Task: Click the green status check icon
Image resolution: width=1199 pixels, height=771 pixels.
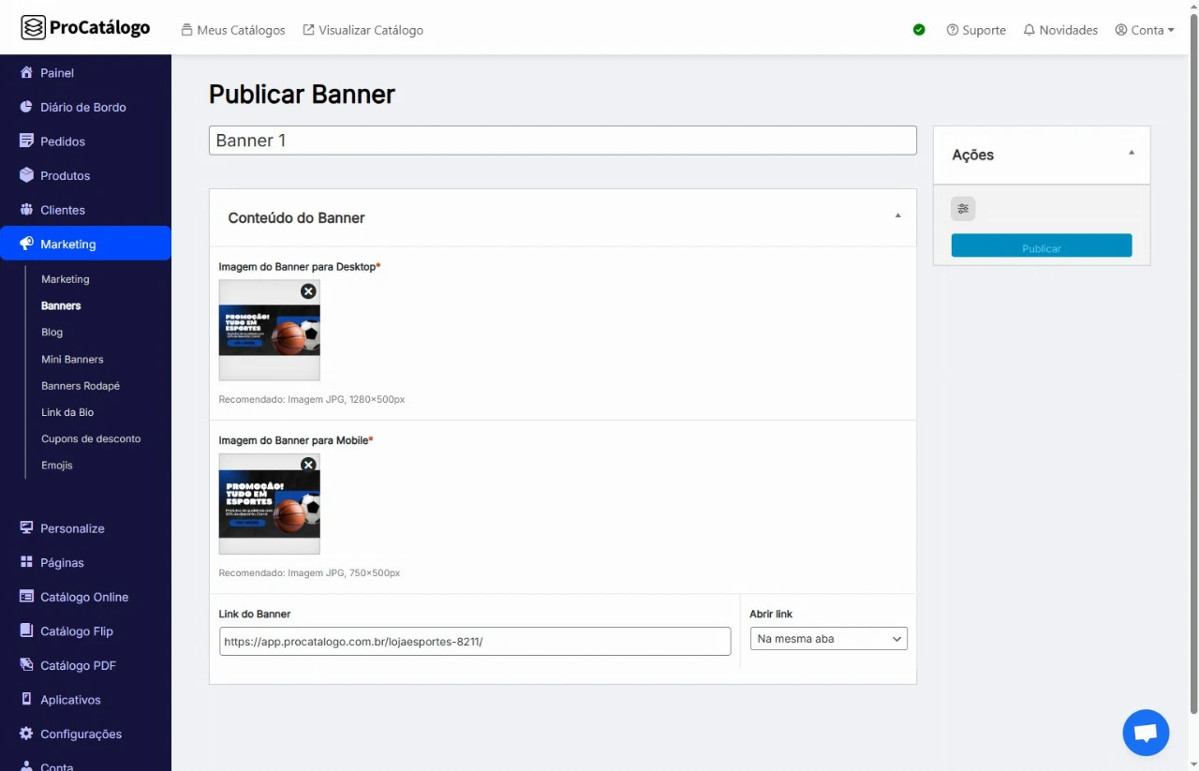Action: click(x=919, y=30)
